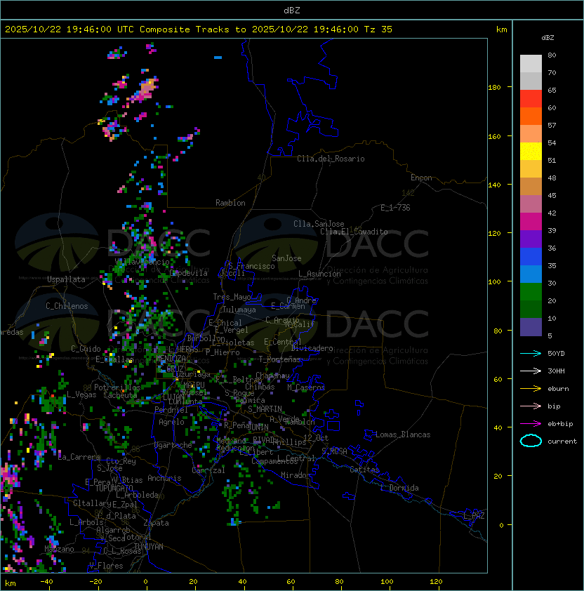Click the TUPUNGATO map label
Screen dimensions: 584x591
[x=114, y=488]
